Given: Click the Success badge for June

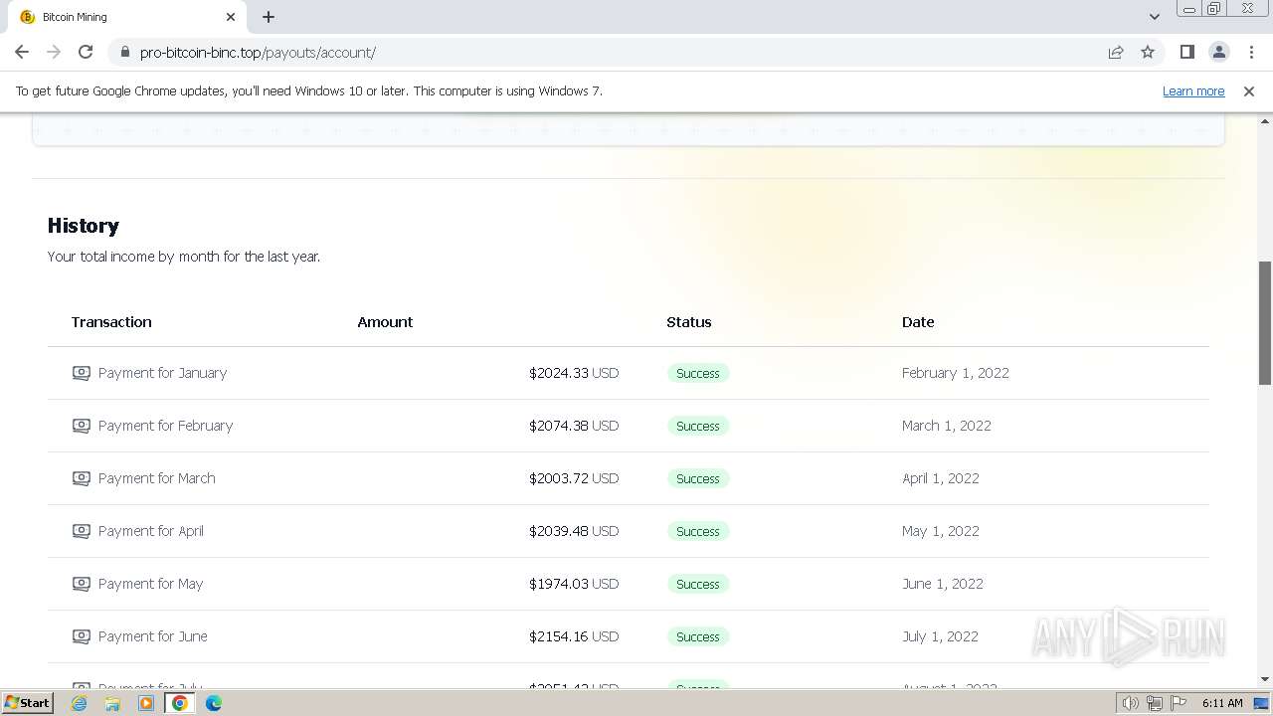Looking at the screenshot, I should click(698, 636).
